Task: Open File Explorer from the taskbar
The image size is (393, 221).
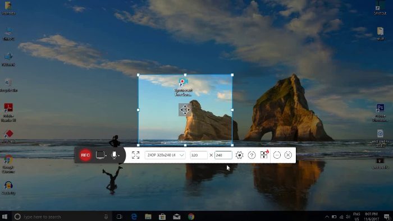Action: pyautogui.click(x=148, y=217)
